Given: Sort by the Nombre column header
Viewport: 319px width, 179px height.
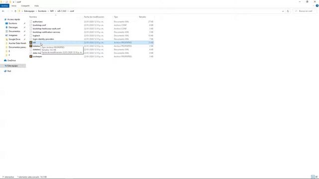Looking at the screenshot, I should pyautogui.click(x=33, y=17).
